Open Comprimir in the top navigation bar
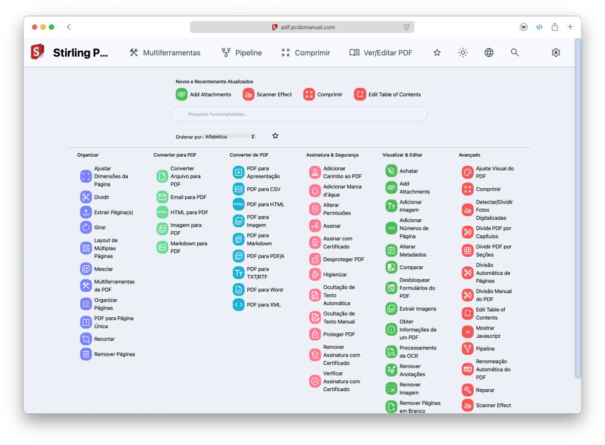 (x=306, y=53)
